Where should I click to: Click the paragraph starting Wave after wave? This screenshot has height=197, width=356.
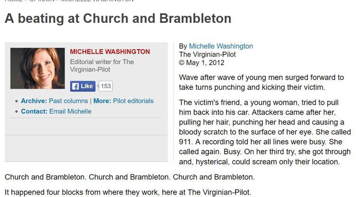(262, 83)
